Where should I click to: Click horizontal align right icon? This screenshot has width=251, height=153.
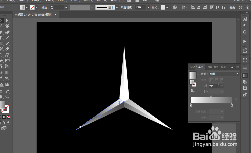point(205,7)
